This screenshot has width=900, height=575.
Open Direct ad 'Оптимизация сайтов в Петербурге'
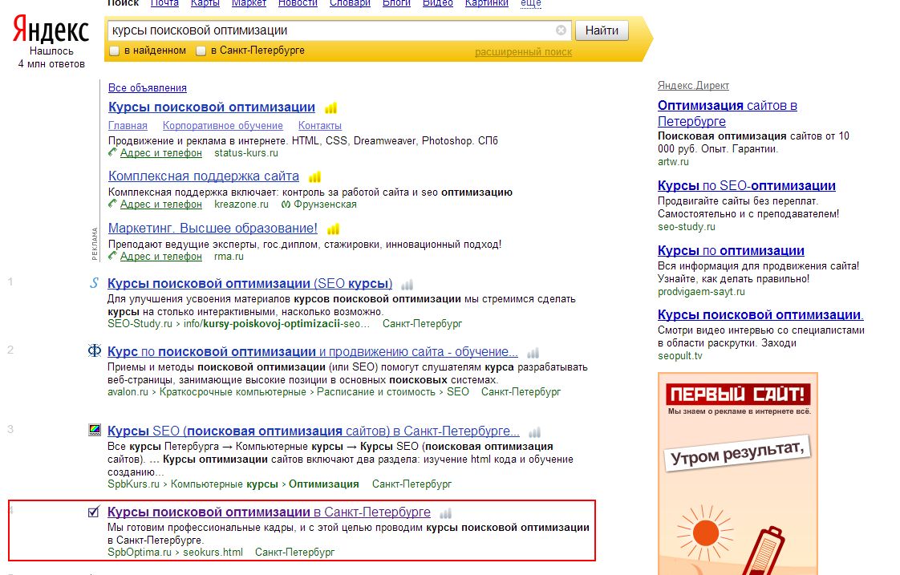728,114
